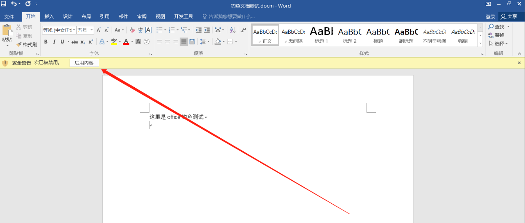
Task: Toggle justified paragraph alignment
Action: click(184, 42)
